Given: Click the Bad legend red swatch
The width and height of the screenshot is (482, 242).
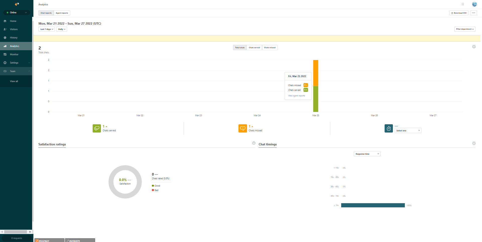Looking at the screenshot, I should point(153,190).
